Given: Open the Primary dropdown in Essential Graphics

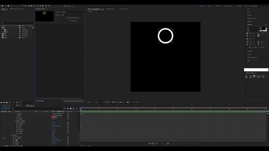Looking at the screenshot, I should (x=73, y=15).
